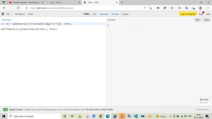Toggle the HTML panel
The image size is (212, 119).
[86, 14]
